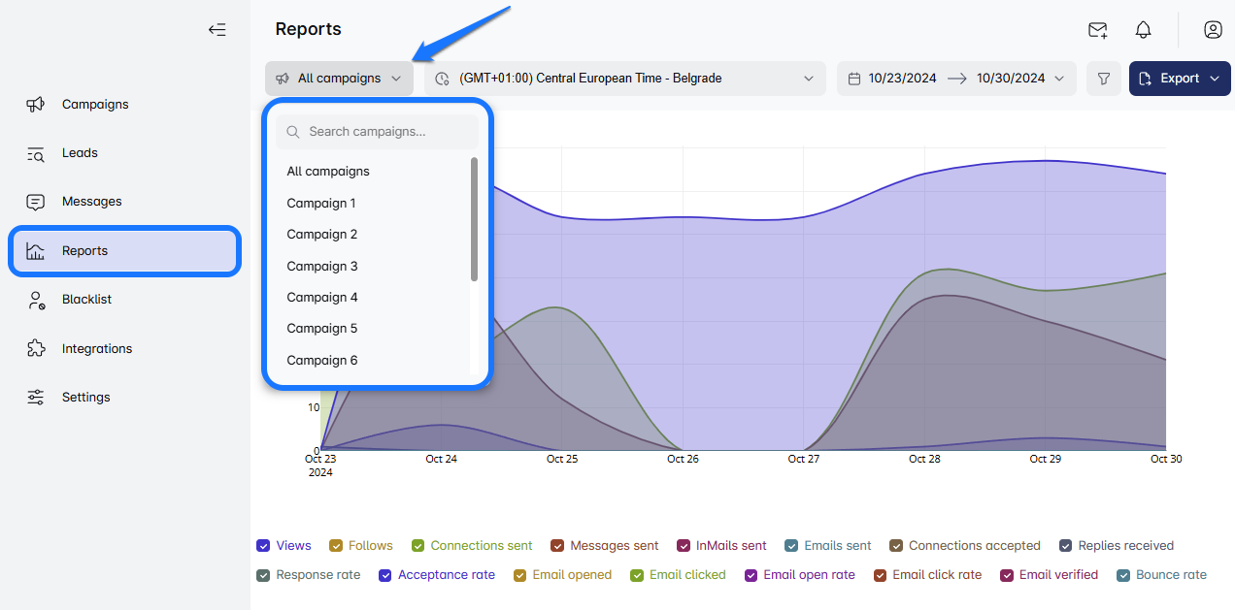Collapse the All campaigns dropdown
Image resolution: width=1235 pixels, height=610 pixels.
click(x=339, y=79)
